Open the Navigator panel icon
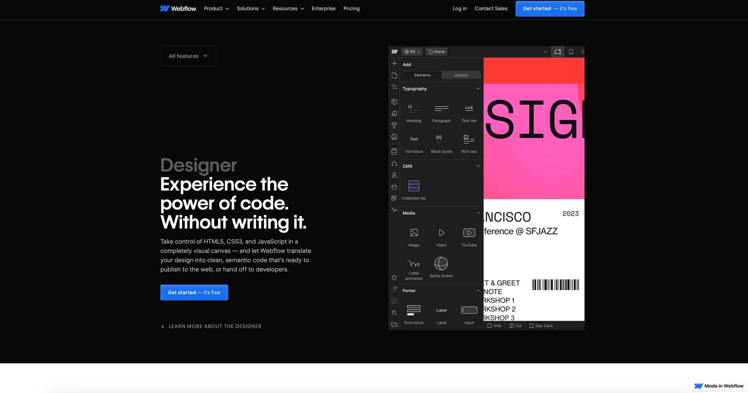The height and width of the screenshot is (393, 748). [394, 87]
